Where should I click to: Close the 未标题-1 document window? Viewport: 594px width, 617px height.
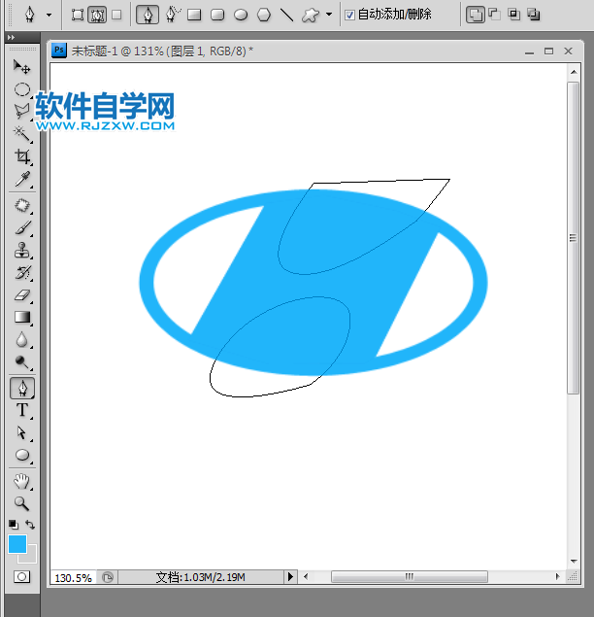pos(568,51)
